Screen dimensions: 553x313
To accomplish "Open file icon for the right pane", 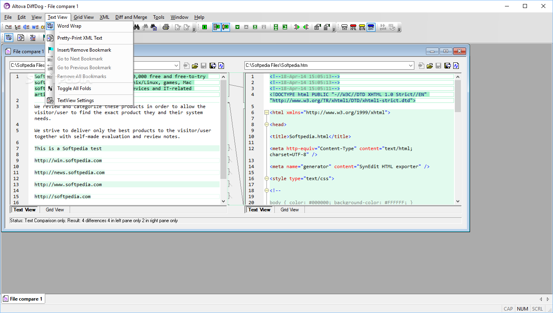I will pyautogui.click(x=430, y=66).
